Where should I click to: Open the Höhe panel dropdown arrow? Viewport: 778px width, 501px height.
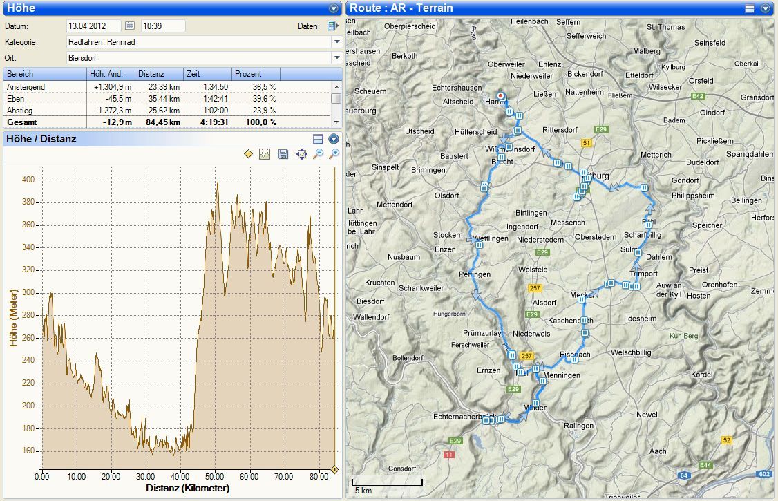pyautogui.click(x=334, y=8)
